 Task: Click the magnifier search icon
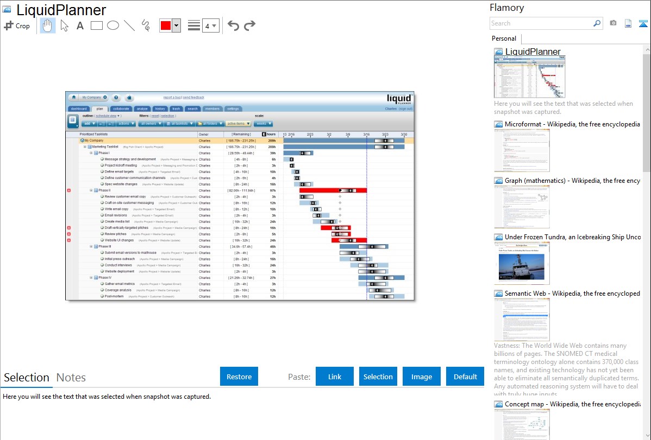coord(597,23)
